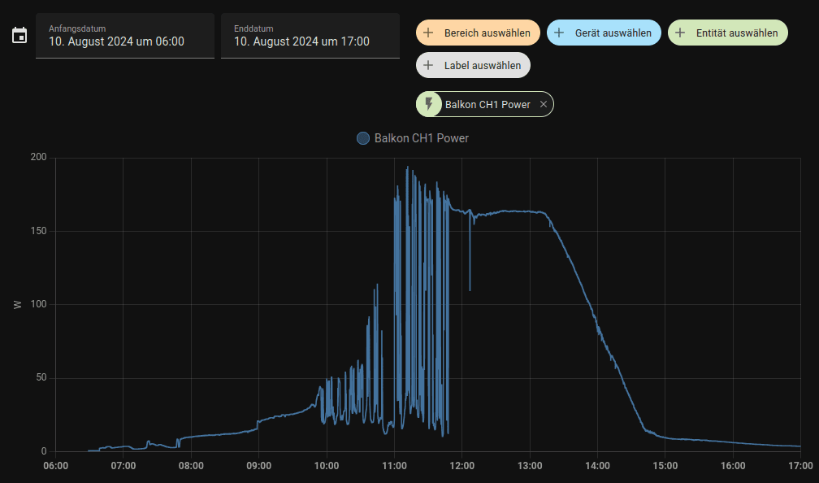Click the 09:00 x-axis time label
The height and width of the screenshot is (483, 819).
(258, 466)
